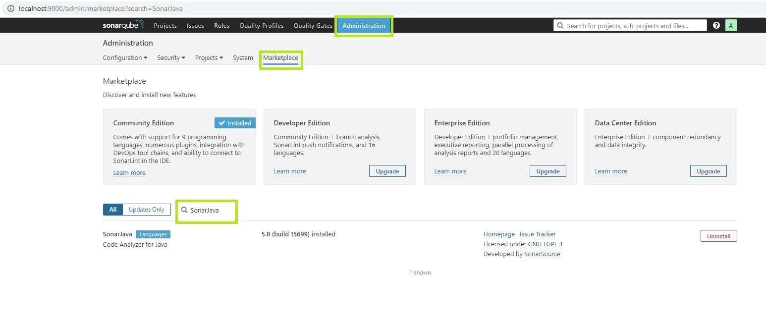Select the Marketplace tab

point(280,58)
